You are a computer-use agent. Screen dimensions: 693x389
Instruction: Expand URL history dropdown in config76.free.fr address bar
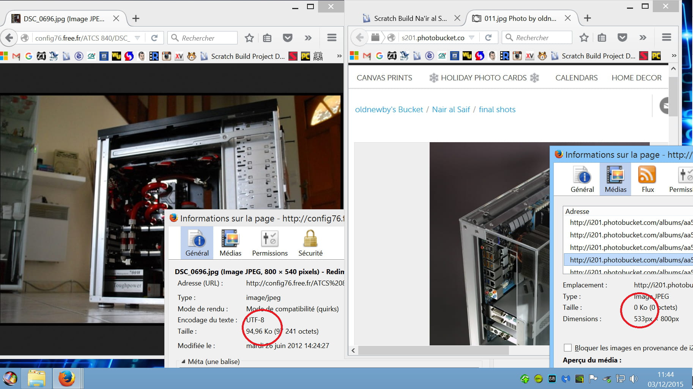137,38
